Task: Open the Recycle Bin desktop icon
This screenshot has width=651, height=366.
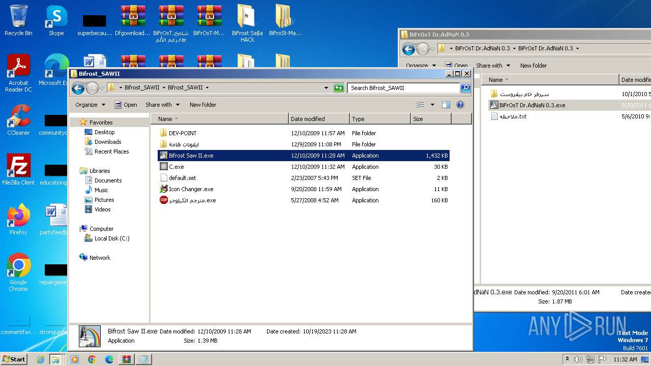Action: (x=18, y=20)
